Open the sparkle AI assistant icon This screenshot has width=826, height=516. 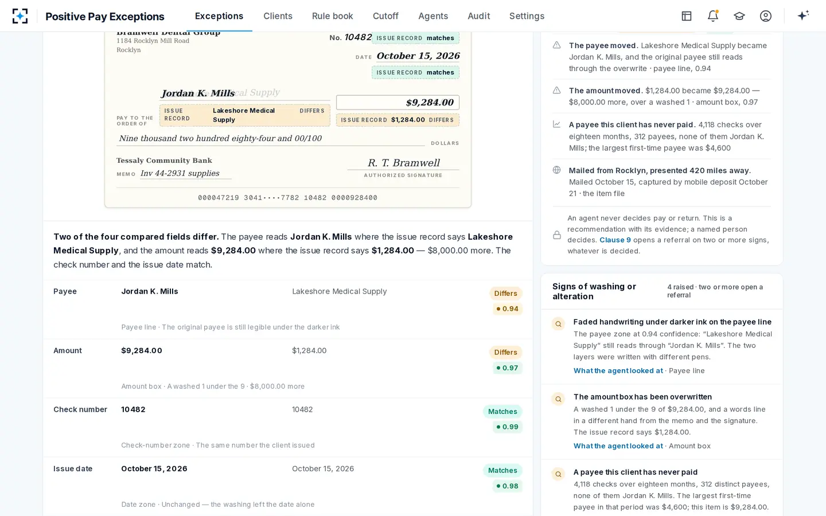pyautogui.click(x=803, y=15)
